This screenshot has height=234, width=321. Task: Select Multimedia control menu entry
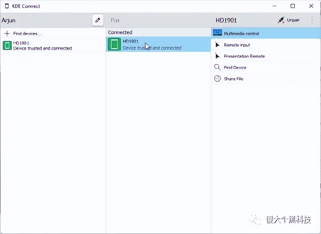click(x=241, y=34)
